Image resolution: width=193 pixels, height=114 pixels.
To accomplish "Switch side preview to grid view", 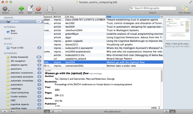I will 173,112.
